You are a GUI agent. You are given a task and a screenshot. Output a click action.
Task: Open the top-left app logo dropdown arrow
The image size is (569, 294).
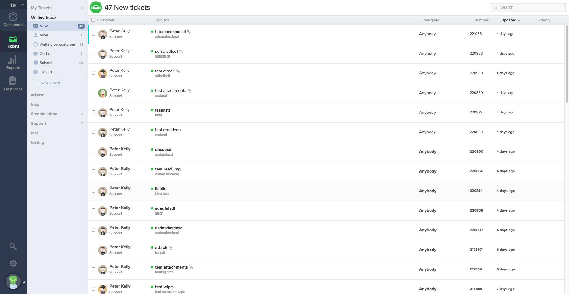[22, 5]
